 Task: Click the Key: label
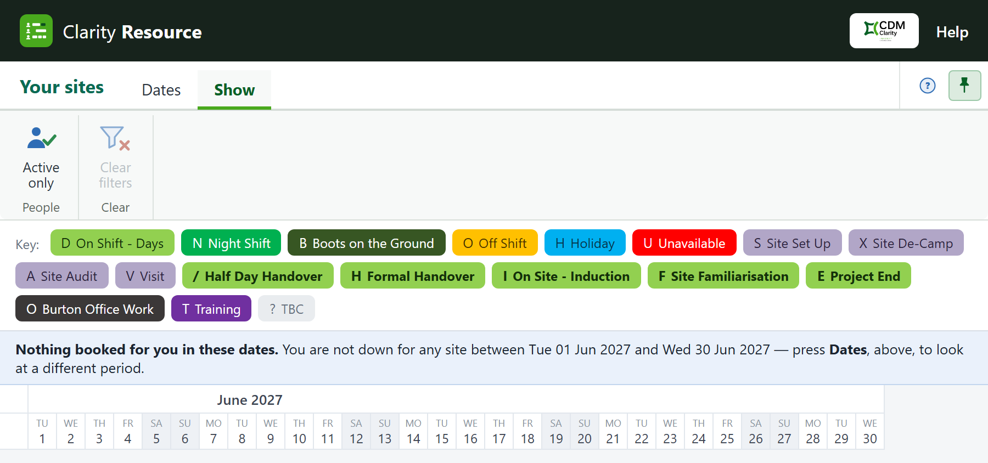pos(27,245)
